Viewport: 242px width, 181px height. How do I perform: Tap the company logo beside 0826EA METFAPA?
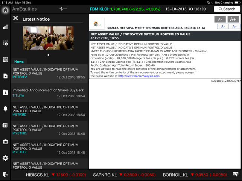pyautogui.click(x=97, y=24)
